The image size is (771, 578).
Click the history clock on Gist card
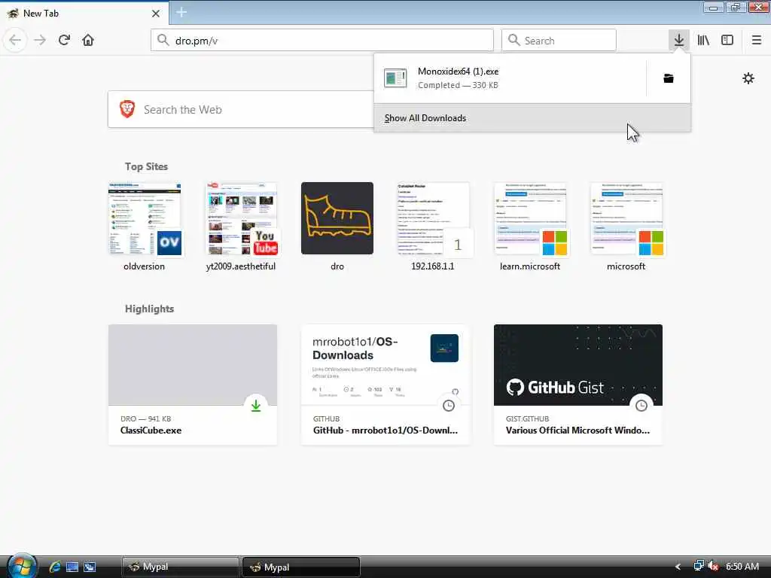coord(641,406)
